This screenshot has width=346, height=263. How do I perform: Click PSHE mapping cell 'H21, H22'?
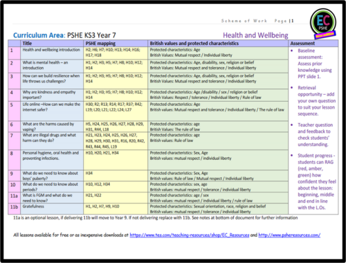(116, 198)
